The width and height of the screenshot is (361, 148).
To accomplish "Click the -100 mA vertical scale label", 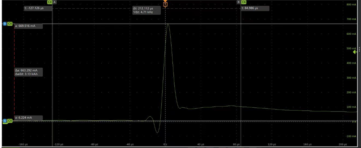I will pyautogui.click(x=351, y=136).
